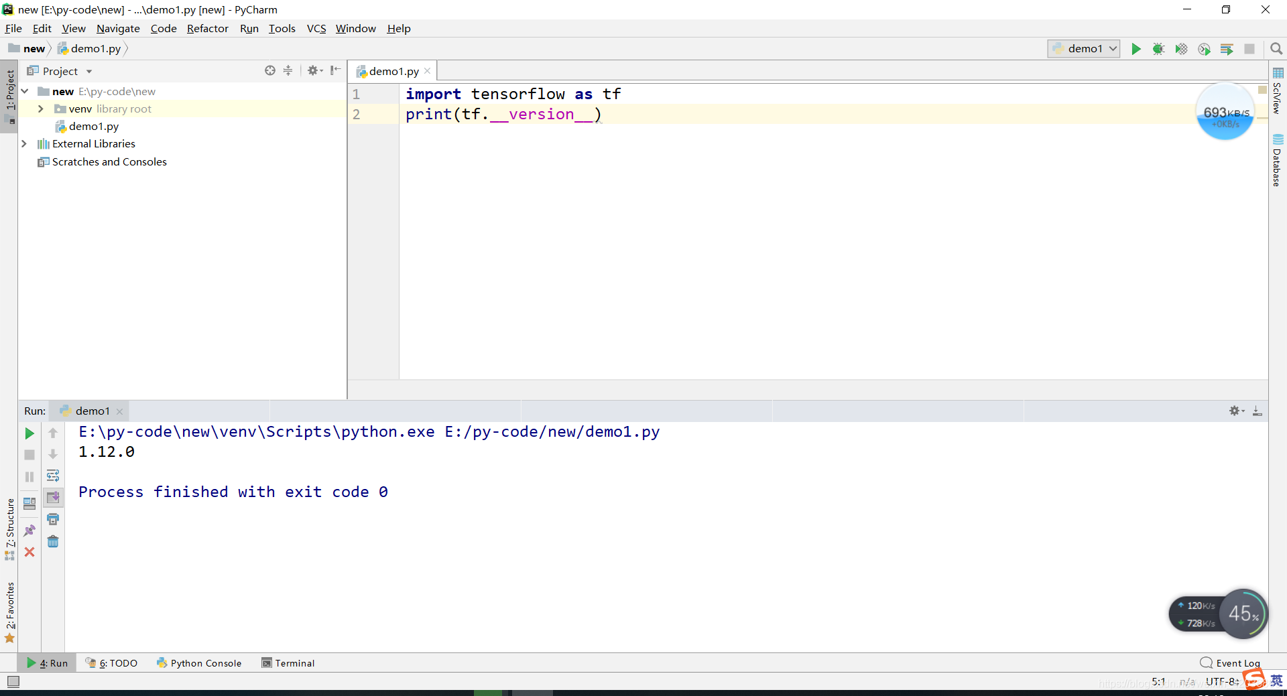
Task: Restore layout icon in Run panel
Action: (29, 504)
